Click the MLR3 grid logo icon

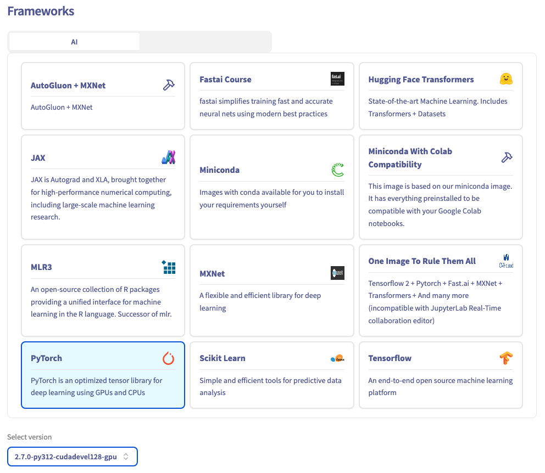[x=169, y=267]
